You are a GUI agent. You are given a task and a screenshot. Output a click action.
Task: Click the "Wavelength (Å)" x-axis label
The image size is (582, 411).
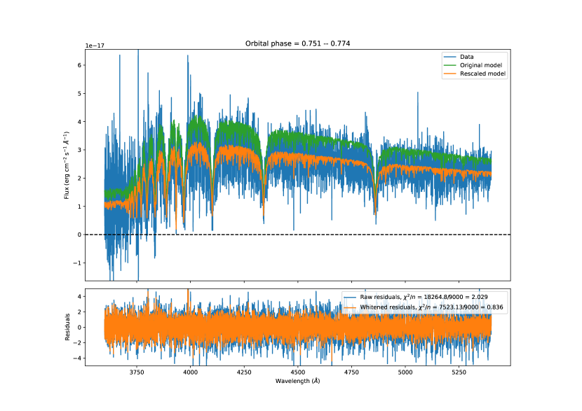(298, 381)
